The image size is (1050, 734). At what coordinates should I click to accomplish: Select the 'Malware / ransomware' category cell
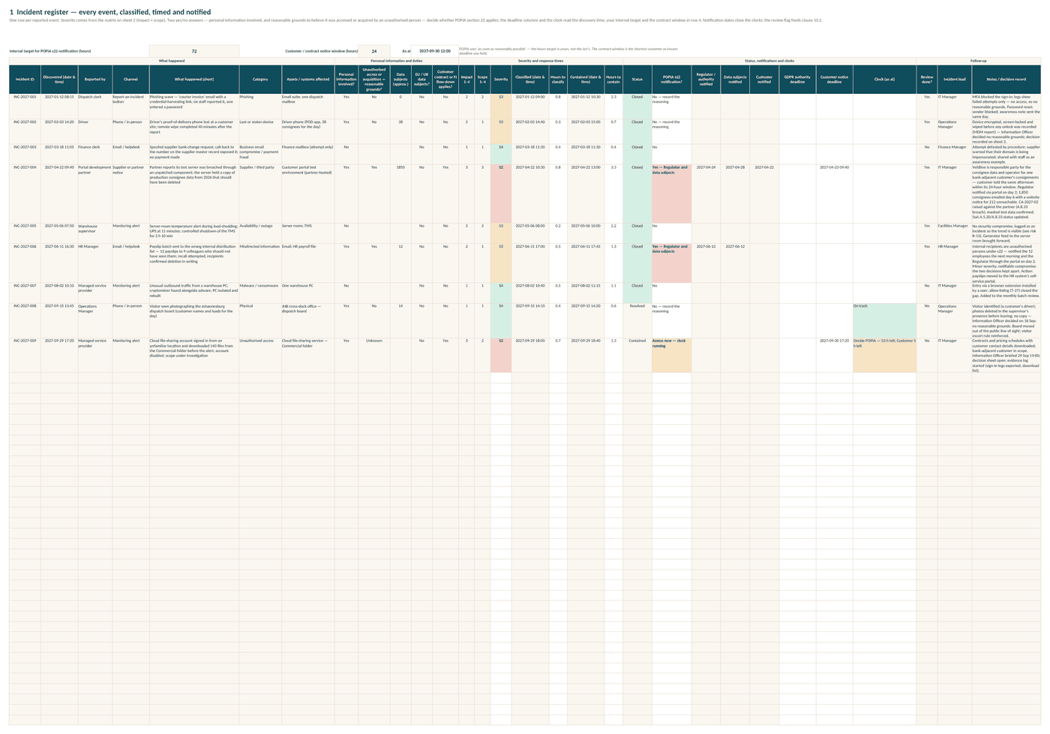coord(260,293)
